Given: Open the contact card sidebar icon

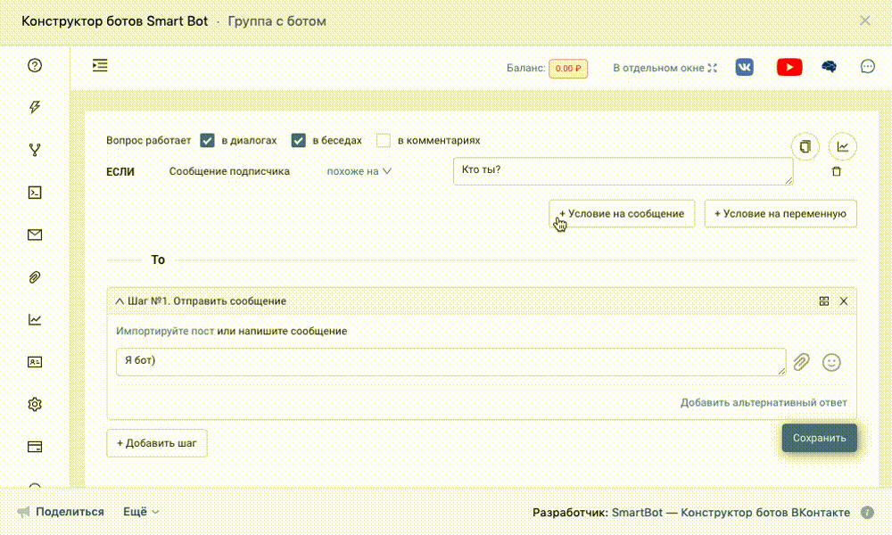Looking at the screenshot, I should (35, 362).
